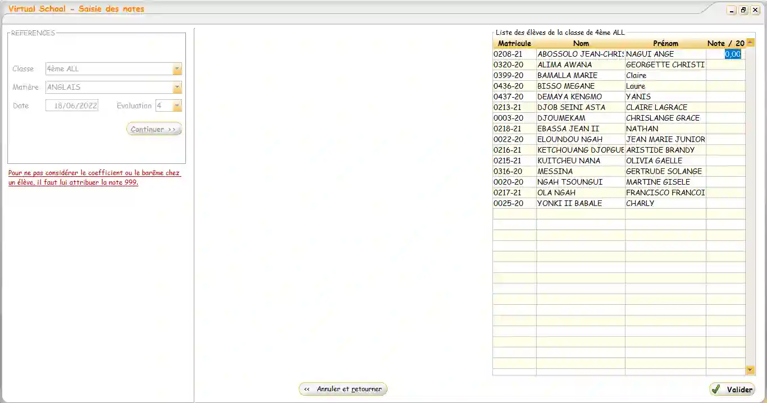
Task: Click the Date field showing 18/06/2022
Action: 71,105
